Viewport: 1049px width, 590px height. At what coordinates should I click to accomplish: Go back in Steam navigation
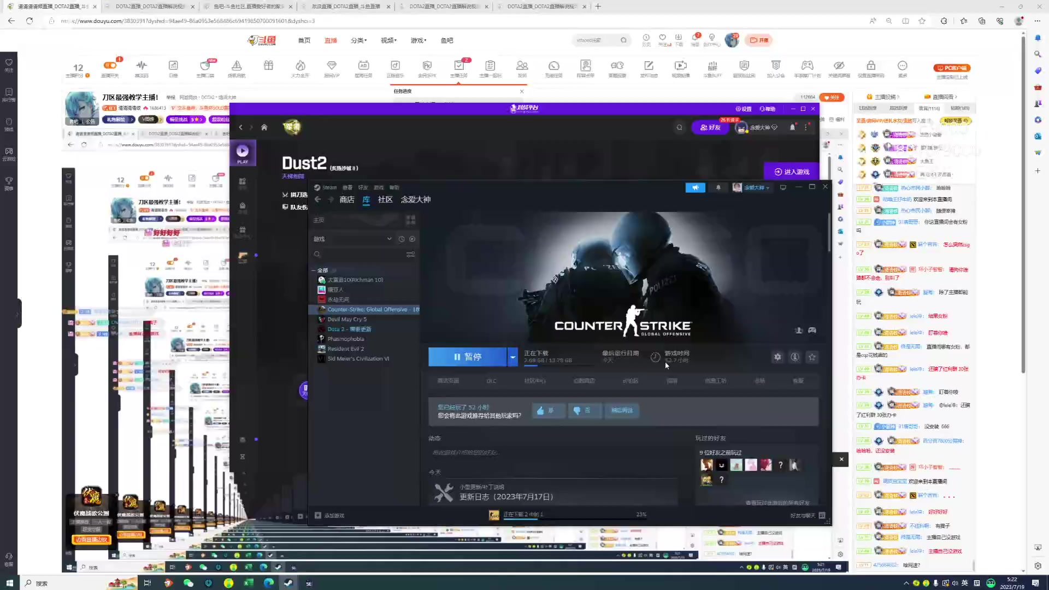point(318,200)
